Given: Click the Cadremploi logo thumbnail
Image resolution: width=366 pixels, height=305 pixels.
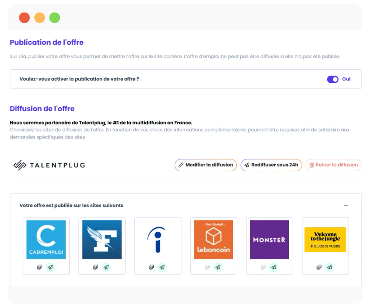Looking at the screenshot, I should pos(46,240).
